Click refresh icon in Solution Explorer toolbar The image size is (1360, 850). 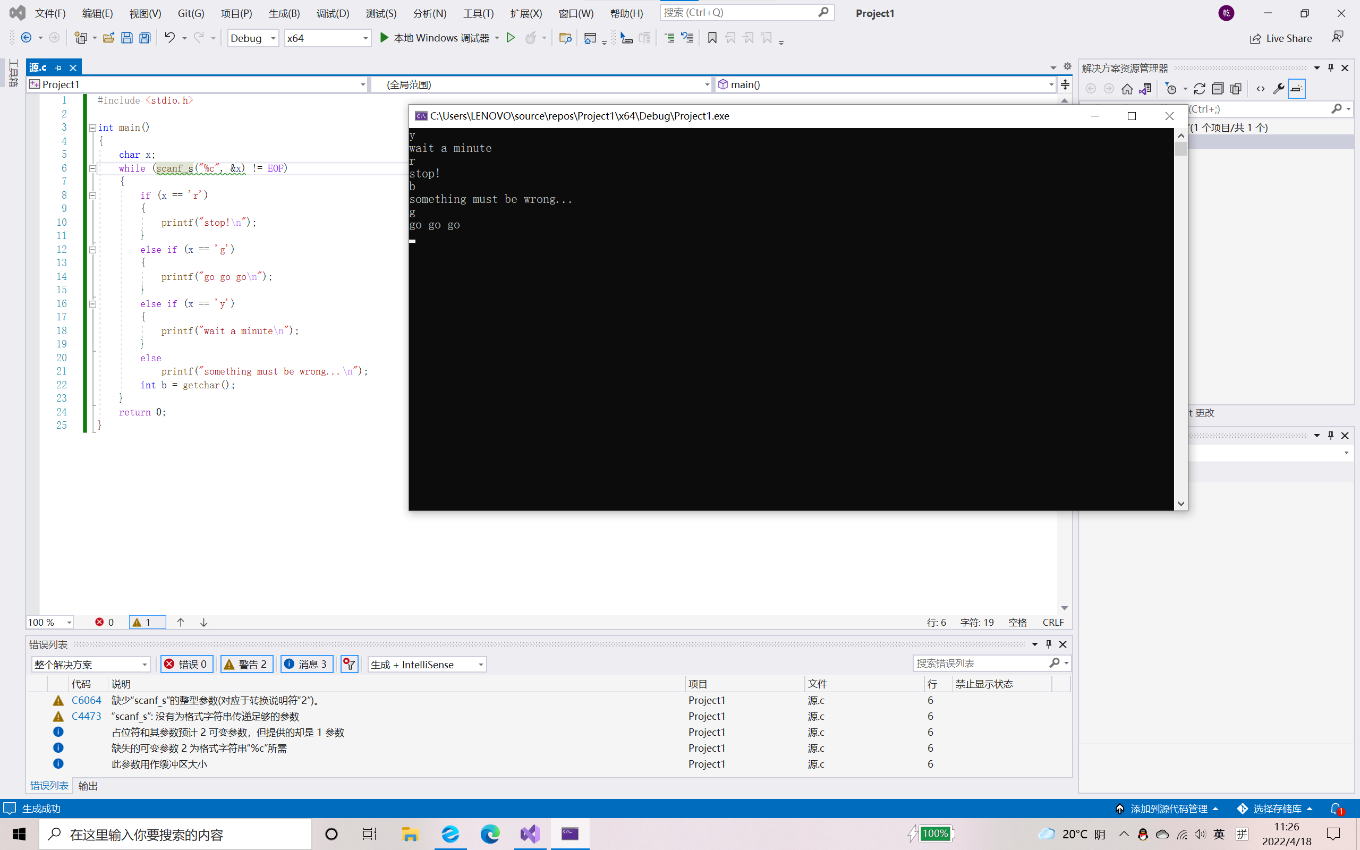[1199, 89]
